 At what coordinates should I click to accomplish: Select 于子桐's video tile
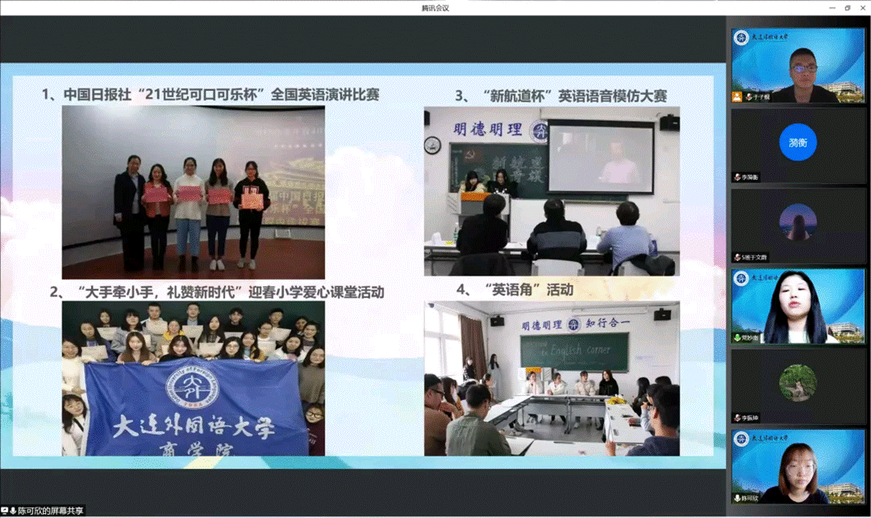(798, 66)
